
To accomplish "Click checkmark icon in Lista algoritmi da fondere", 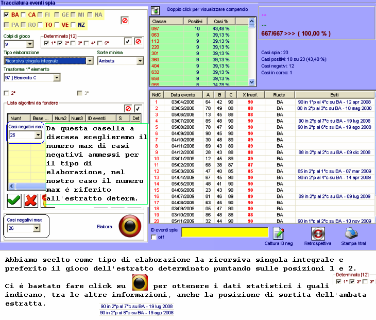I will tap(138, 109).
